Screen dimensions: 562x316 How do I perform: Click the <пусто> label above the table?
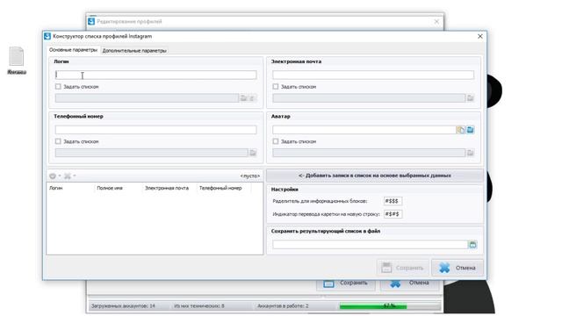click(x=249, y=176)
